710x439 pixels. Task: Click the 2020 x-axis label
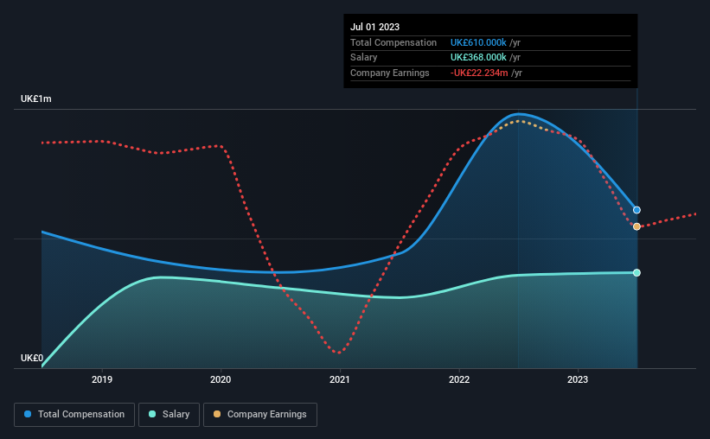pos(221,379)
